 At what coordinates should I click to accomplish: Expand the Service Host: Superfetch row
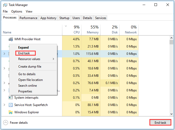click(4, 105)
